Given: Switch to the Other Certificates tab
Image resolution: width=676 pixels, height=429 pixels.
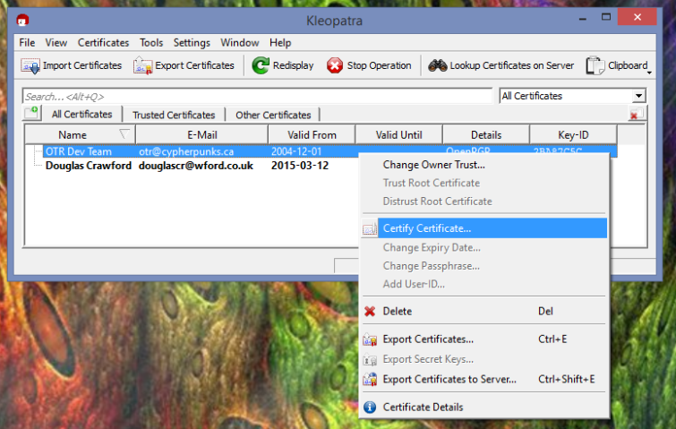Looking at the screenshot, I should (x=273, y=116).
